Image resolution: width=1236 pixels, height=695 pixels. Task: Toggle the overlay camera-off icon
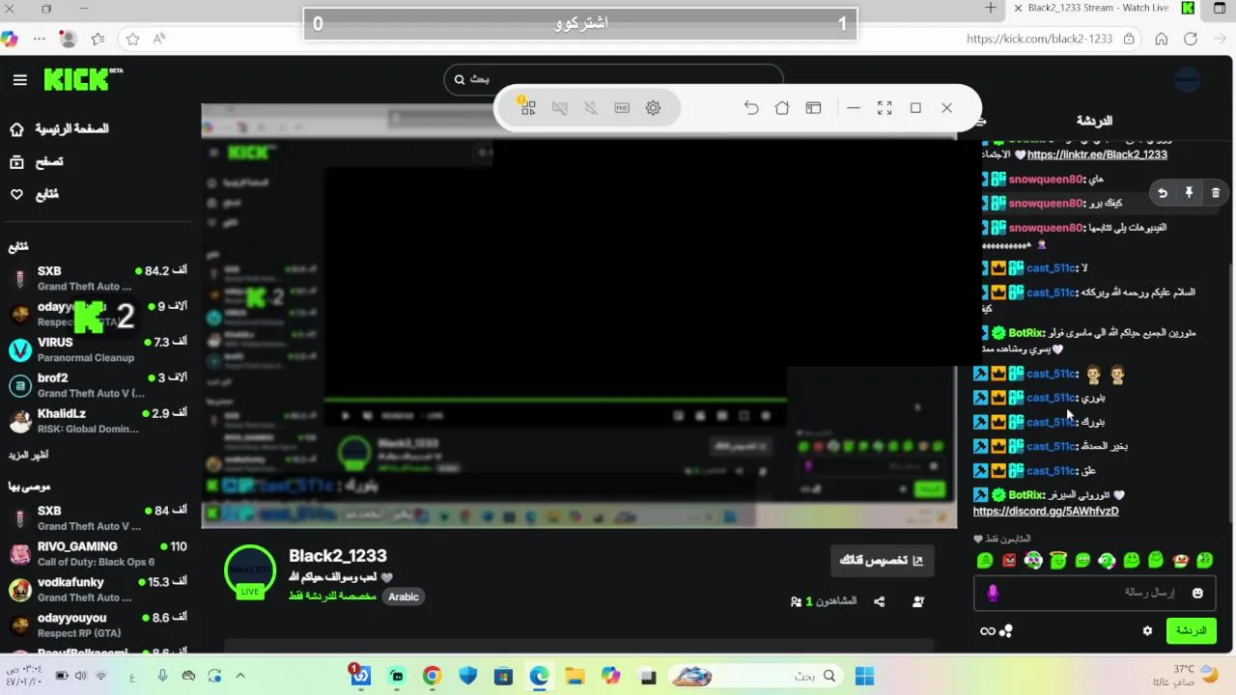pos(559,108)
